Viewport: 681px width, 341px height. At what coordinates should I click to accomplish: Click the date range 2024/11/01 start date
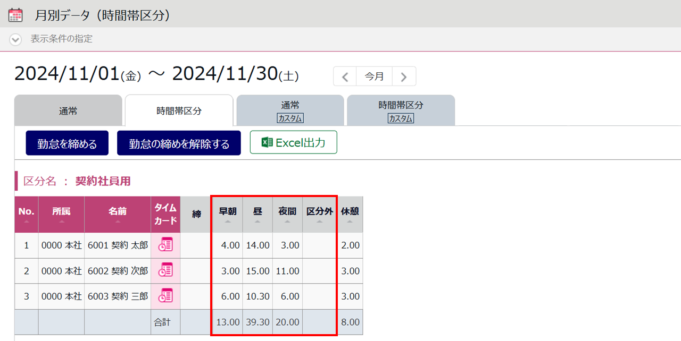tap(78, 74)
